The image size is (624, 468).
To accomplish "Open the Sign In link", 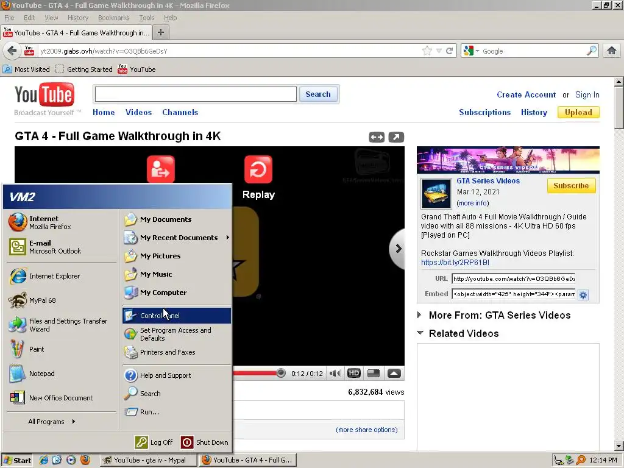I will click(587, 94).
